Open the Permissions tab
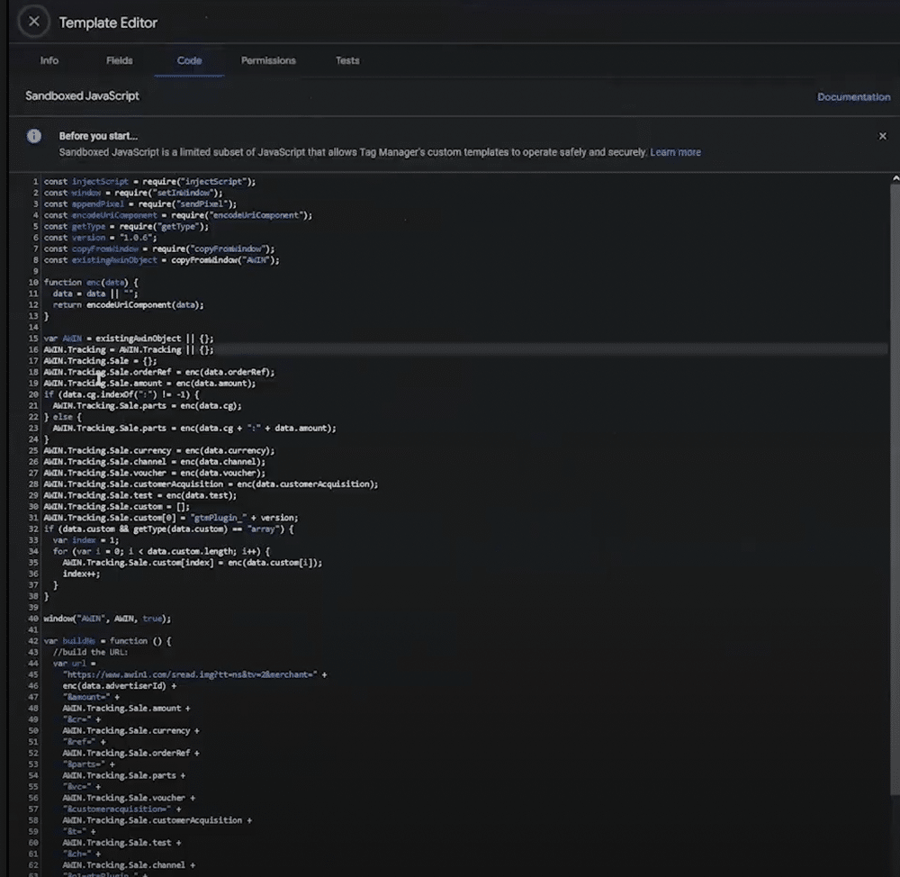The image size is (900, 877). tap(268, 60)
